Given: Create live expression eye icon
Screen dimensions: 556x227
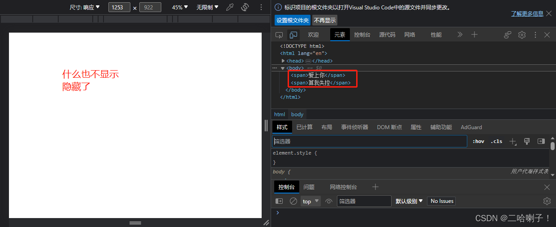Looking at the screenshot, I should [329, 201].
